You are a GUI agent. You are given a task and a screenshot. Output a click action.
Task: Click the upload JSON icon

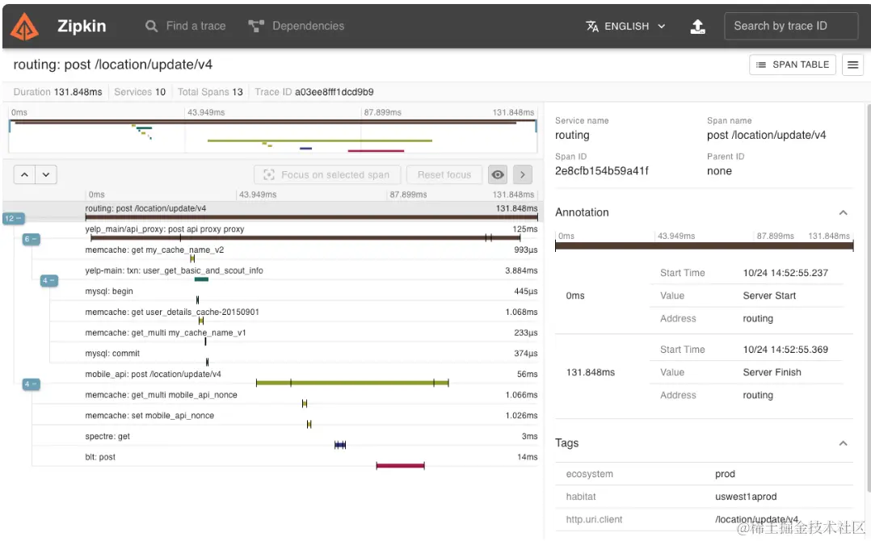tap(698, 26)
